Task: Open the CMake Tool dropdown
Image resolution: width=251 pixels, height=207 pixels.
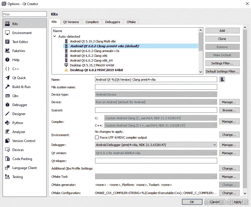Action: coord(156,177)
